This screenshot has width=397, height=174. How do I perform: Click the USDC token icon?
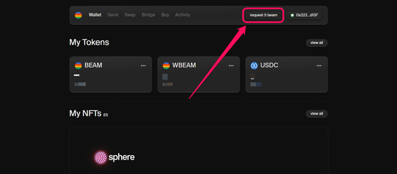[x=254, y=66]
